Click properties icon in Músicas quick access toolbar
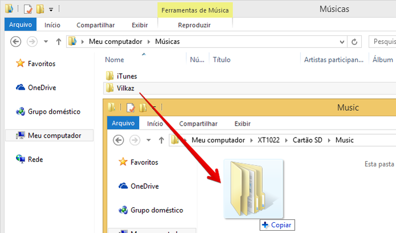 click(x=28, y=9)
